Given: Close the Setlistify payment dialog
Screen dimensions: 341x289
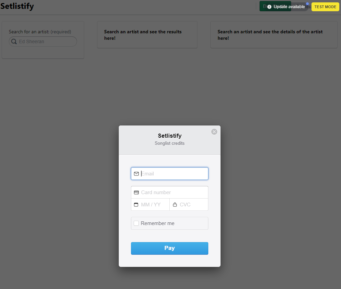Looking at the screenshot, I should (x=214, y=132).
